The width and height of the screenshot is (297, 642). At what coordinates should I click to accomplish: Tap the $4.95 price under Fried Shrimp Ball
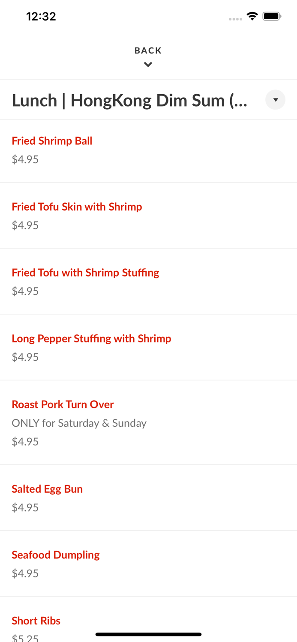[x=25, y=159]
